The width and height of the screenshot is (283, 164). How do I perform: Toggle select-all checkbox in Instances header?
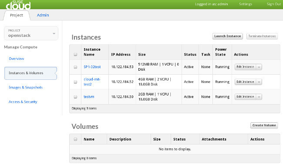pyautogui.click(x=75, y=54)
